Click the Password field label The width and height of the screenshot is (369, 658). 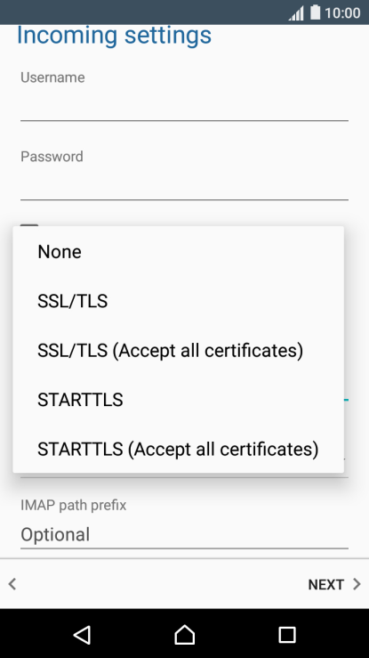pos(52,157)
